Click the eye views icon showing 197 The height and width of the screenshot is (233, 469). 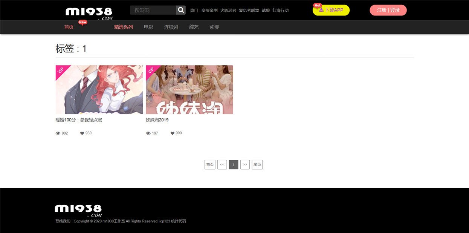click(x=148, y=133)
